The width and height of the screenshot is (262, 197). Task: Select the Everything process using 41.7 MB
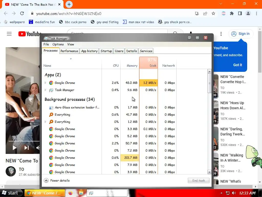pyautogui.click(x=109, y=115)
